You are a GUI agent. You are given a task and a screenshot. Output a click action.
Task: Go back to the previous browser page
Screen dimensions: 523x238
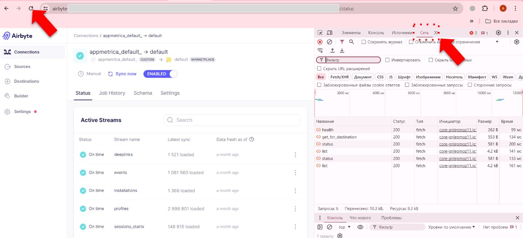pos(7,8)
